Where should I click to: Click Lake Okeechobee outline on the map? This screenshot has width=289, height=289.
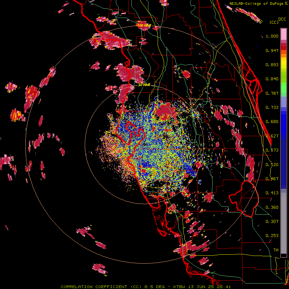tap(244, 199)
